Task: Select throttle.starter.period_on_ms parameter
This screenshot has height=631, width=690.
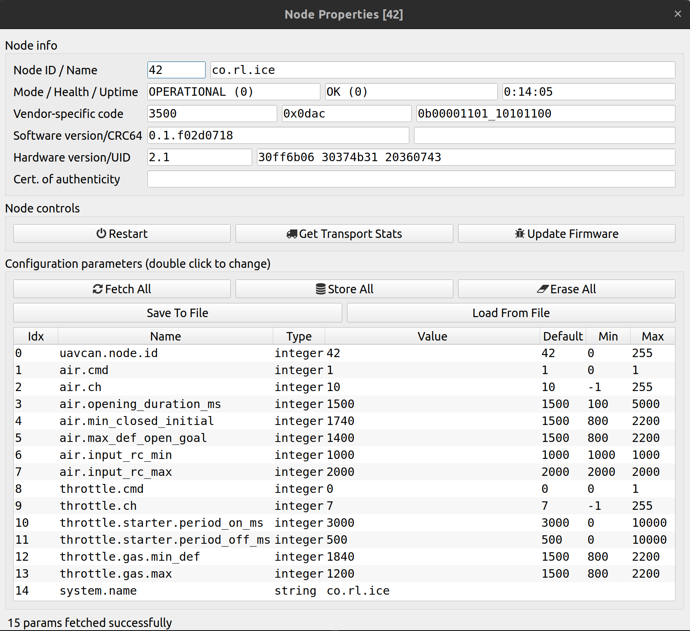Action: click(161, 523)
